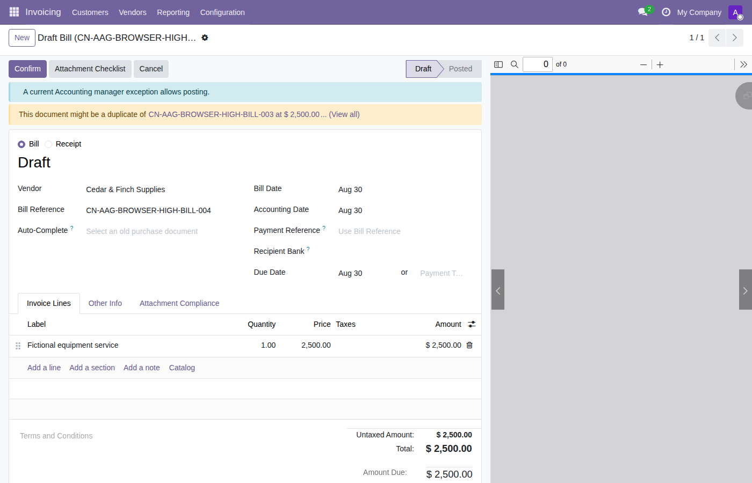Open the gear actions menu beside title

click(205, 38)
